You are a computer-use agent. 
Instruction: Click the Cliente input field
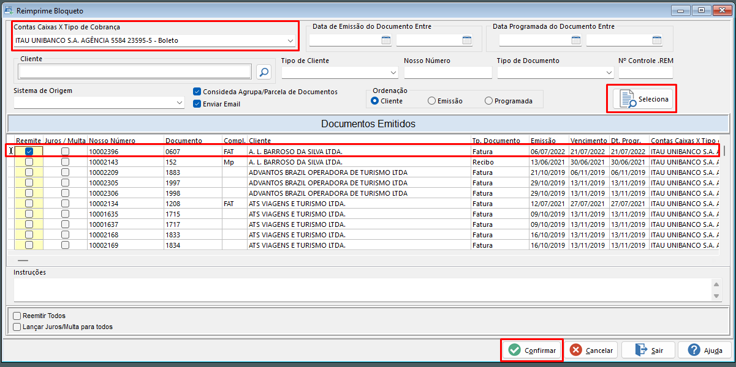(x=135, y=72)
